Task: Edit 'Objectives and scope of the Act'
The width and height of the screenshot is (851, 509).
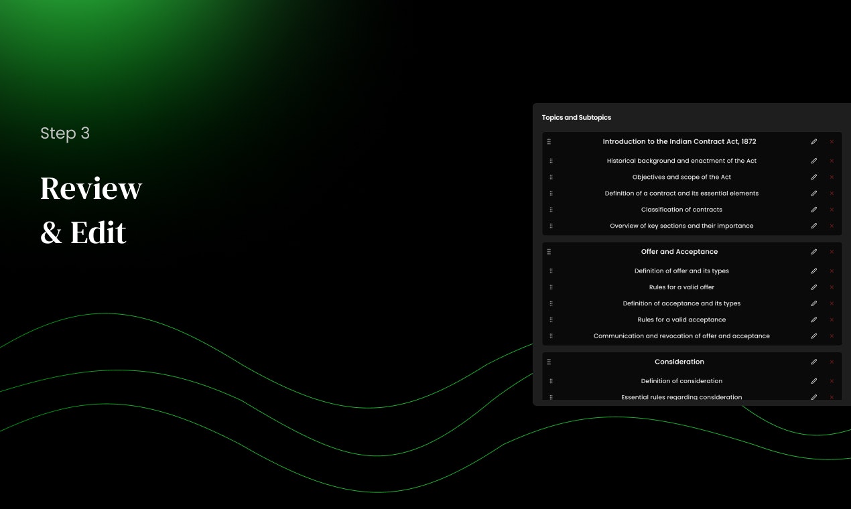Action: (814, 177)
